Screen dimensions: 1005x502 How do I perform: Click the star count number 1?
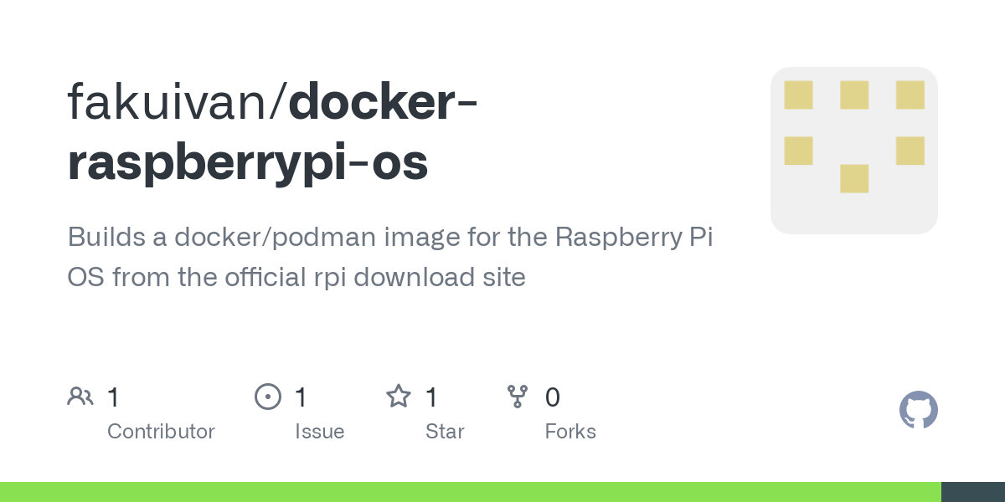coord(432,397)
